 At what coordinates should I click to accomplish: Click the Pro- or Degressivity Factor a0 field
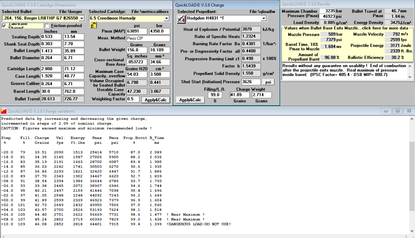(251, 51)
